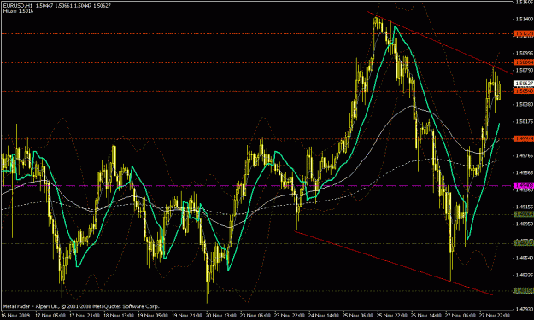Click the 1.47930 price scale label
Image resolution: width=534 pixels, height=320 pixels.
pos(524,309)
